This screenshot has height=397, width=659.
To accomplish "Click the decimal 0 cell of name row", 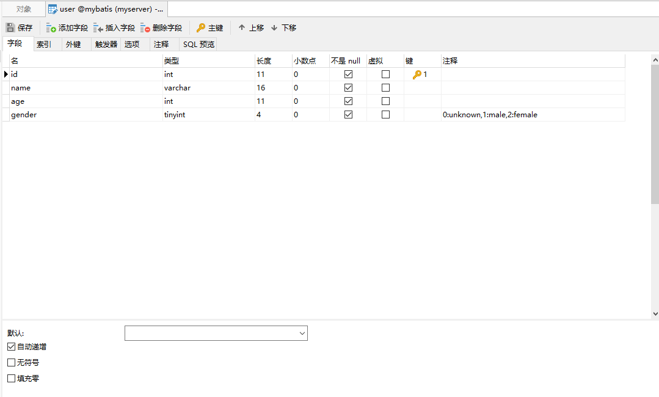I will coord(311,88).
